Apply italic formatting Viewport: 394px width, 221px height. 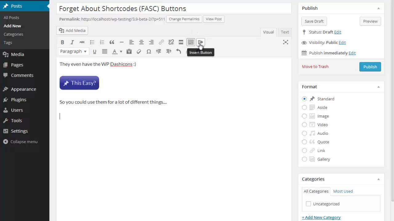(x=72, y=42)
